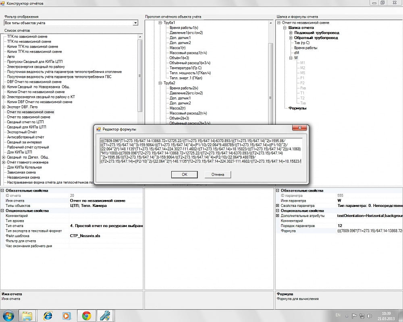The image size is (403, 322).
Task: Expand Отчёт главного инженера in report list
Action: pos(4,162)
